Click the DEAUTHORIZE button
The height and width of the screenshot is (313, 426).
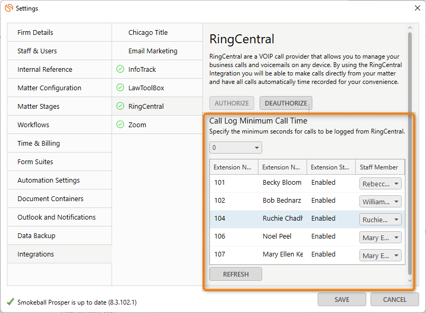point(286,103)
